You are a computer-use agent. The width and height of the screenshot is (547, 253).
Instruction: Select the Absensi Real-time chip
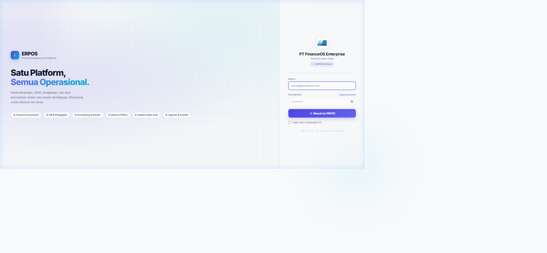[x=147, y=115]
